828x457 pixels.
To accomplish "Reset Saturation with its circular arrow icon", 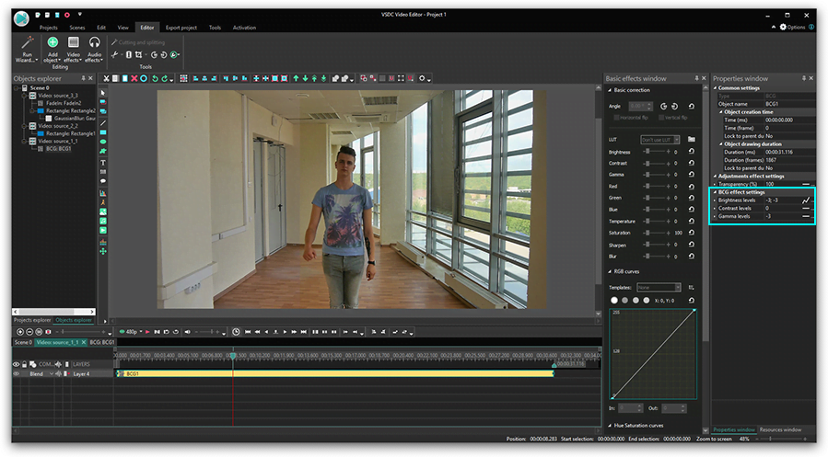I will pos(692,233).
